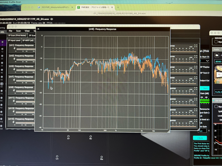The height and width of the screenshot is (166, 222).
Task: Click the Ltr speaker position marker
Action: coord(68,136)
